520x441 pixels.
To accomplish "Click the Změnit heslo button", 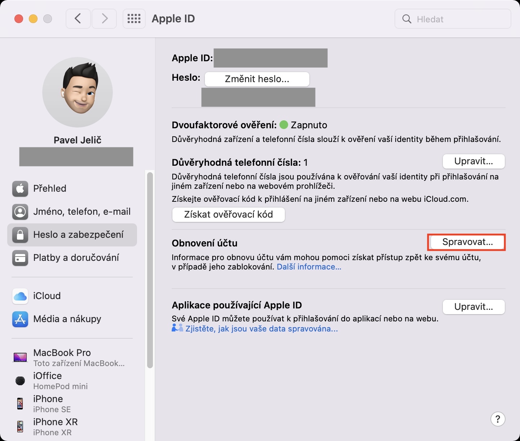I will tap(257, 79).
